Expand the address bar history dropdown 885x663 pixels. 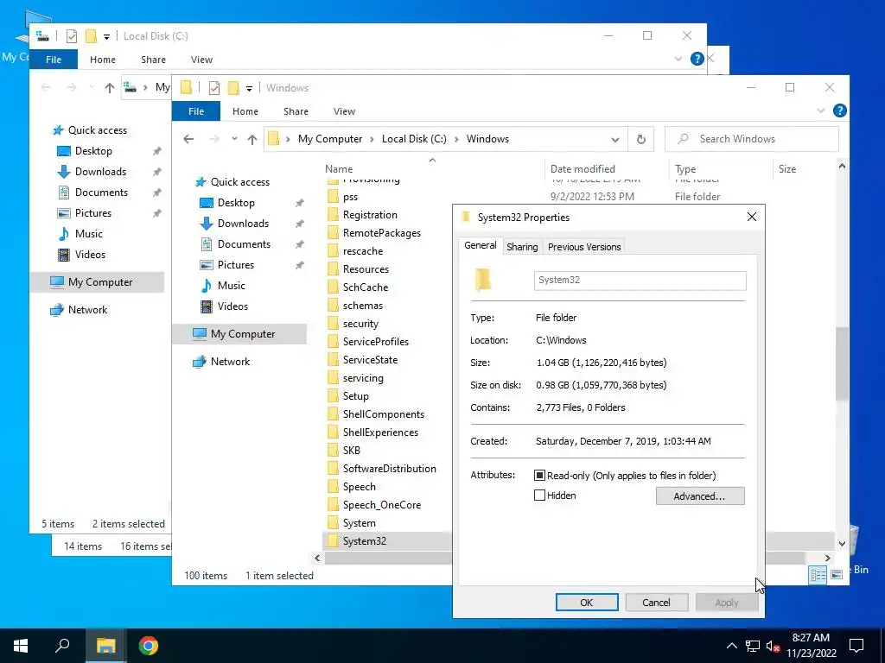(615, 140)
